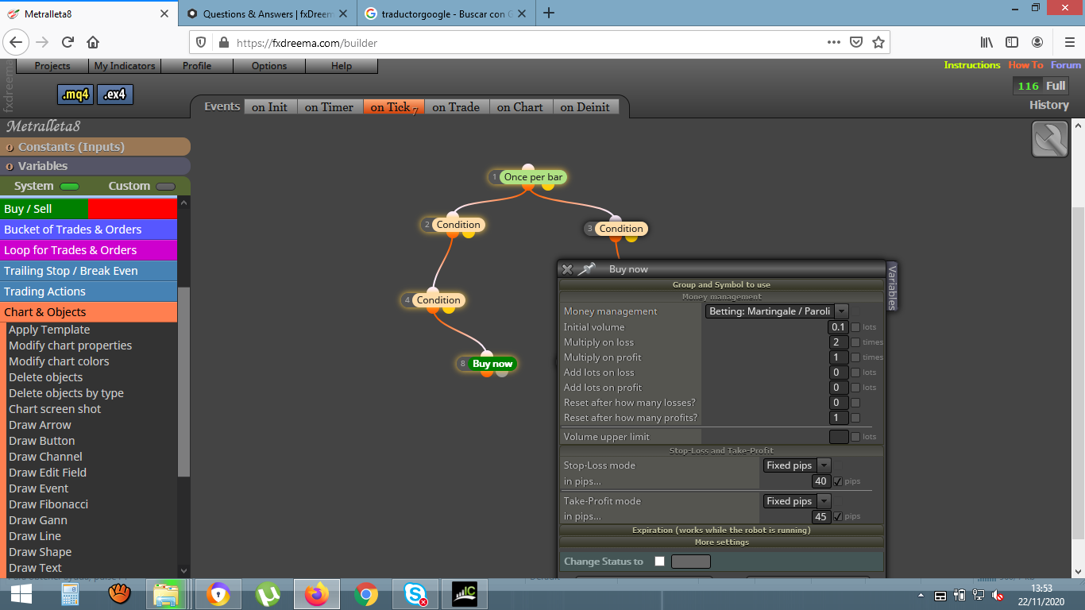Toggle the checkbox beside Initial volume
Screen dimensions: 1085x610
point(855,327)
